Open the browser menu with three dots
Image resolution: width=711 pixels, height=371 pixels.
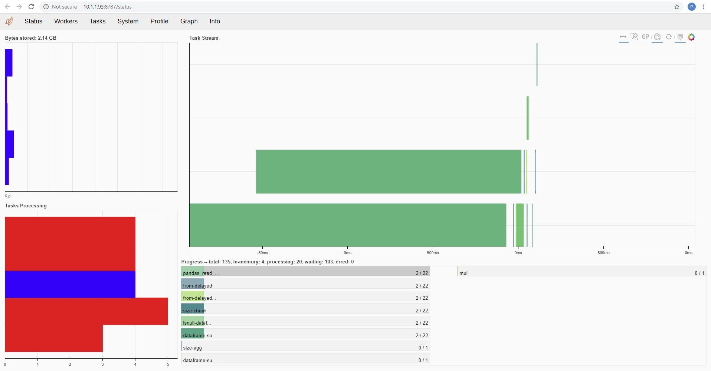[x=704, y=7]
